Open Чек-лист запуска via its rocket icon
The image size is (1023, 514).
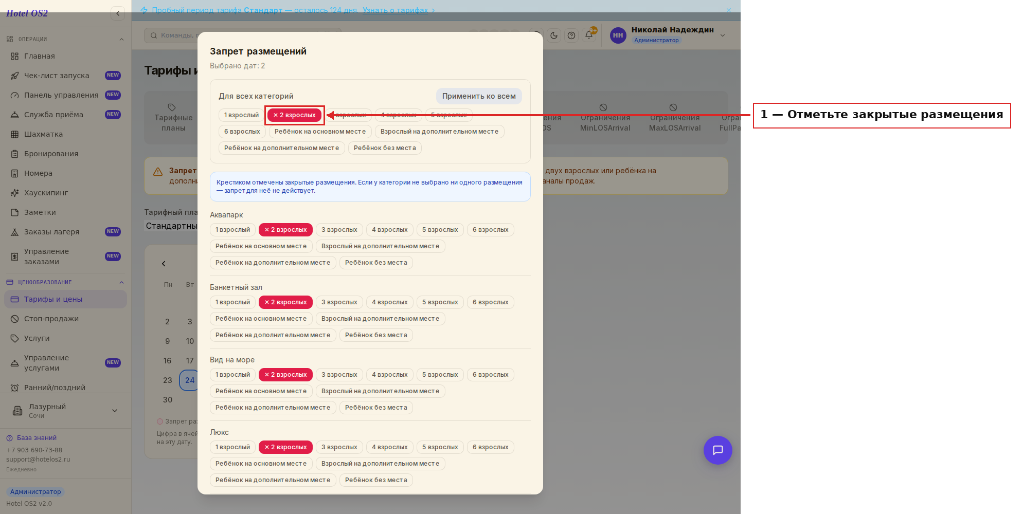(x=14, y=76)
